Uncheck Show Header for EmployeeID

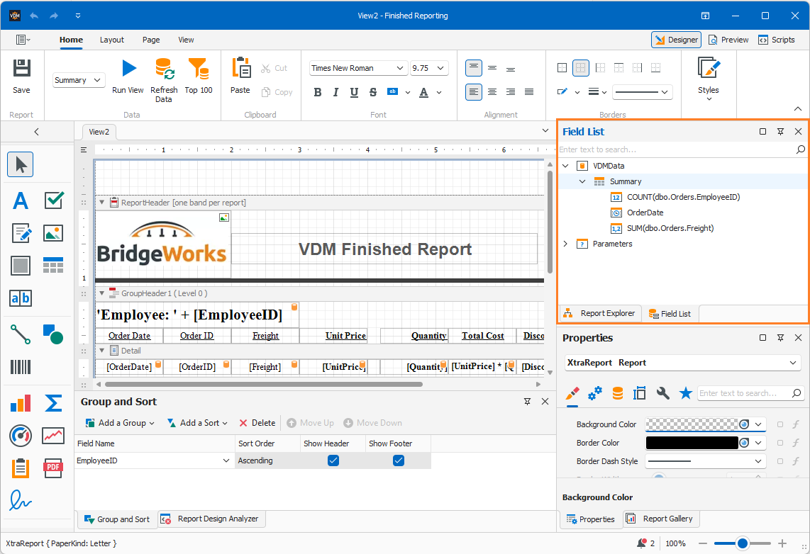pyautogui.click(x=333, y=460)
